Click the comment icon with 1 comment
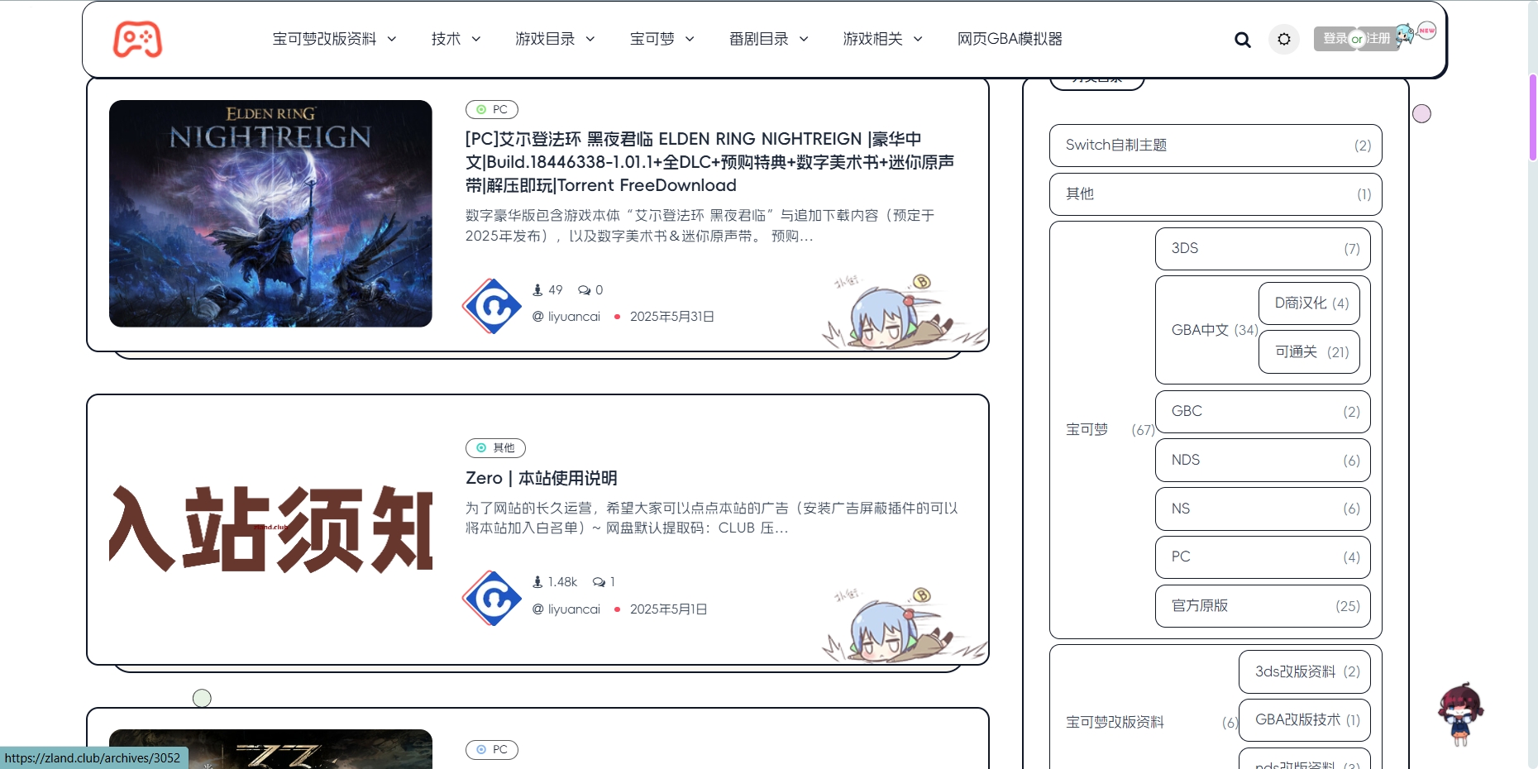The width and height of the screenshot is (1538, 769). pyautogui.click(x=599, y=582)
